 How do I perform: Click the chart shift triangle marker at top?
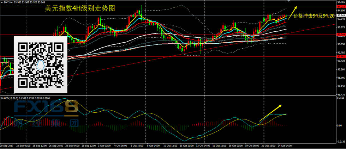(x=289, y=1)
